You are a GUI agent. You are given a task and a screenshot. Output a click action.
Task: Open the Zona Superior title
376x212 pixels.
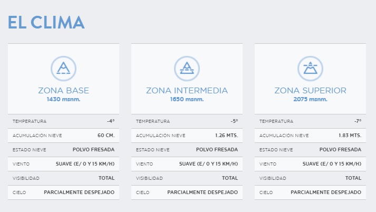point(310,90)
